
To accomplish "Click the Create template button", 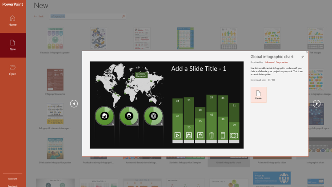I will point(258,94).
